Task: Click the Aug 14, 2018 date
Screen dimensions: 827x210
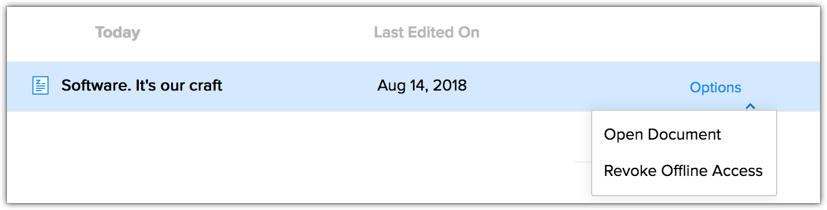Action: (422, 86)
